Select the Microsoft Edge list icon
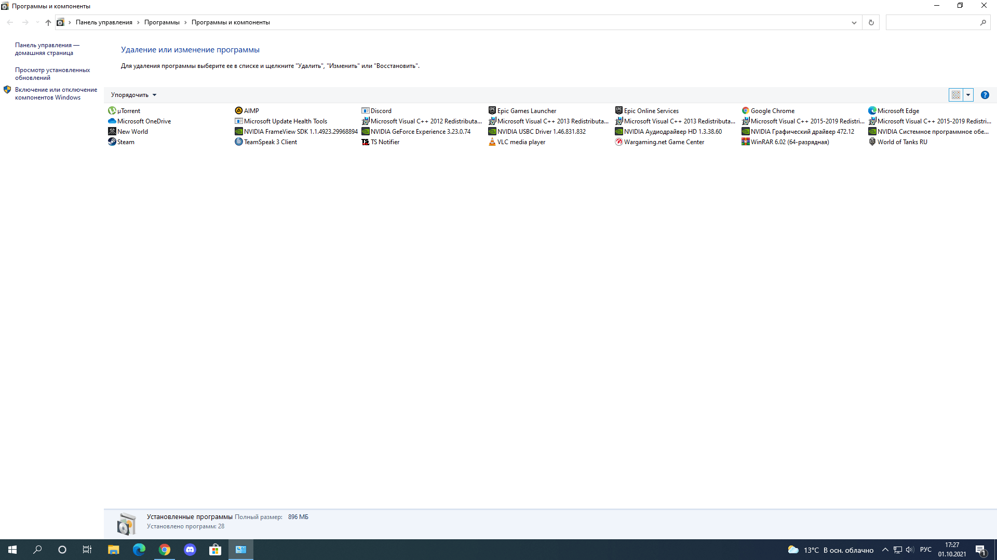Screen dimensions: 997x560 (872, 110)
